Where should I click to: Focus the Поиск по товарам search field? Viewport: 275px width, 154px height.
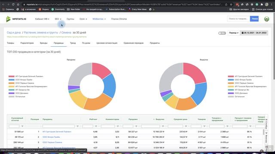[238, 19]
